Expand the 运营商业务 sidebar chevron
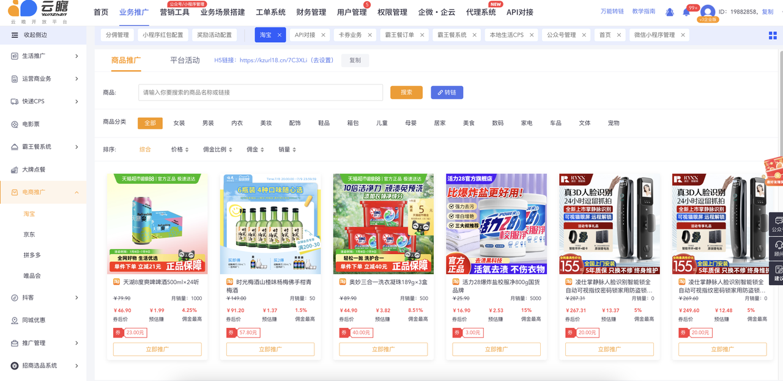Image resolution: width=783 pixels, height=381 pixels. click(x=76, y=79)
